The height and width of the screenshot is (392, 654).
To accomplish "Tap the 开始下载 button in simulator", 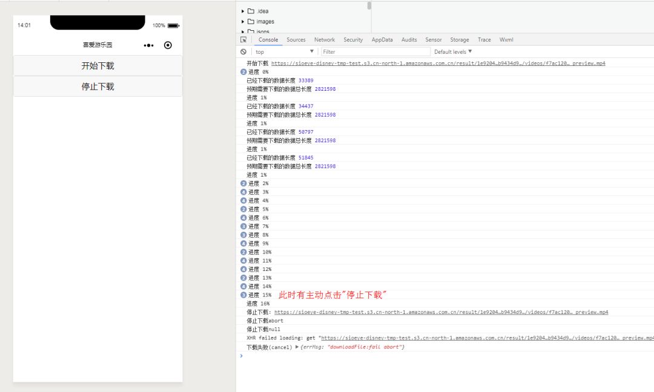I will click(97, 65).
